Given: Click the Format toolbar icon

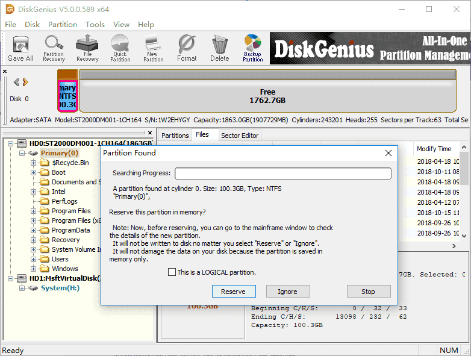Looking at the screenshot, I should point(187,49).
